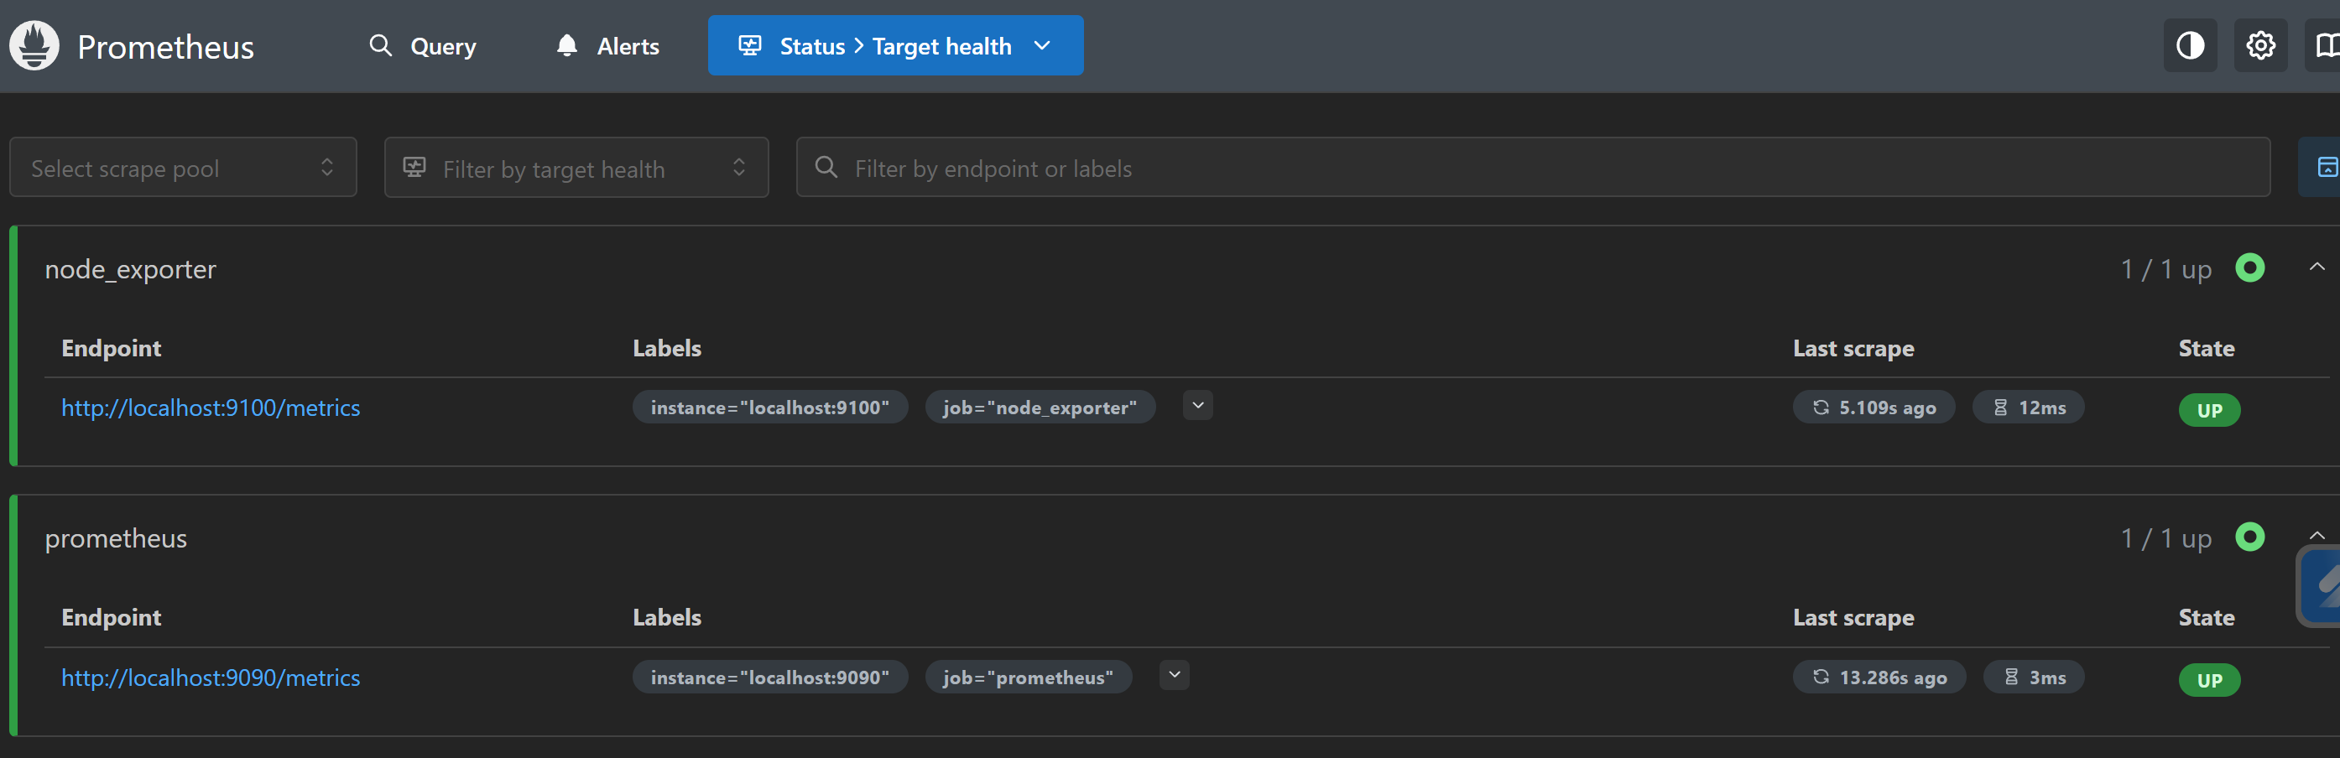This screenshot has height=758, width=2340.
Task: Click the 12ms scrape duration badge
Action: pyautogui.click(x=2029, y=407)
